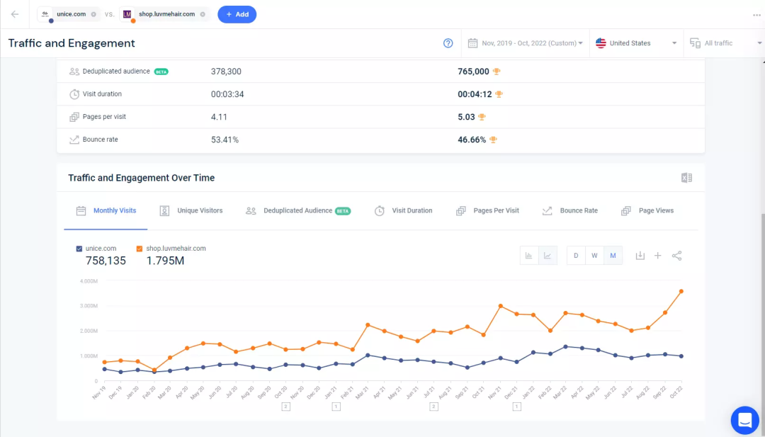
Task: Select the line chart view icon
Action: click(x=548, y=256)
